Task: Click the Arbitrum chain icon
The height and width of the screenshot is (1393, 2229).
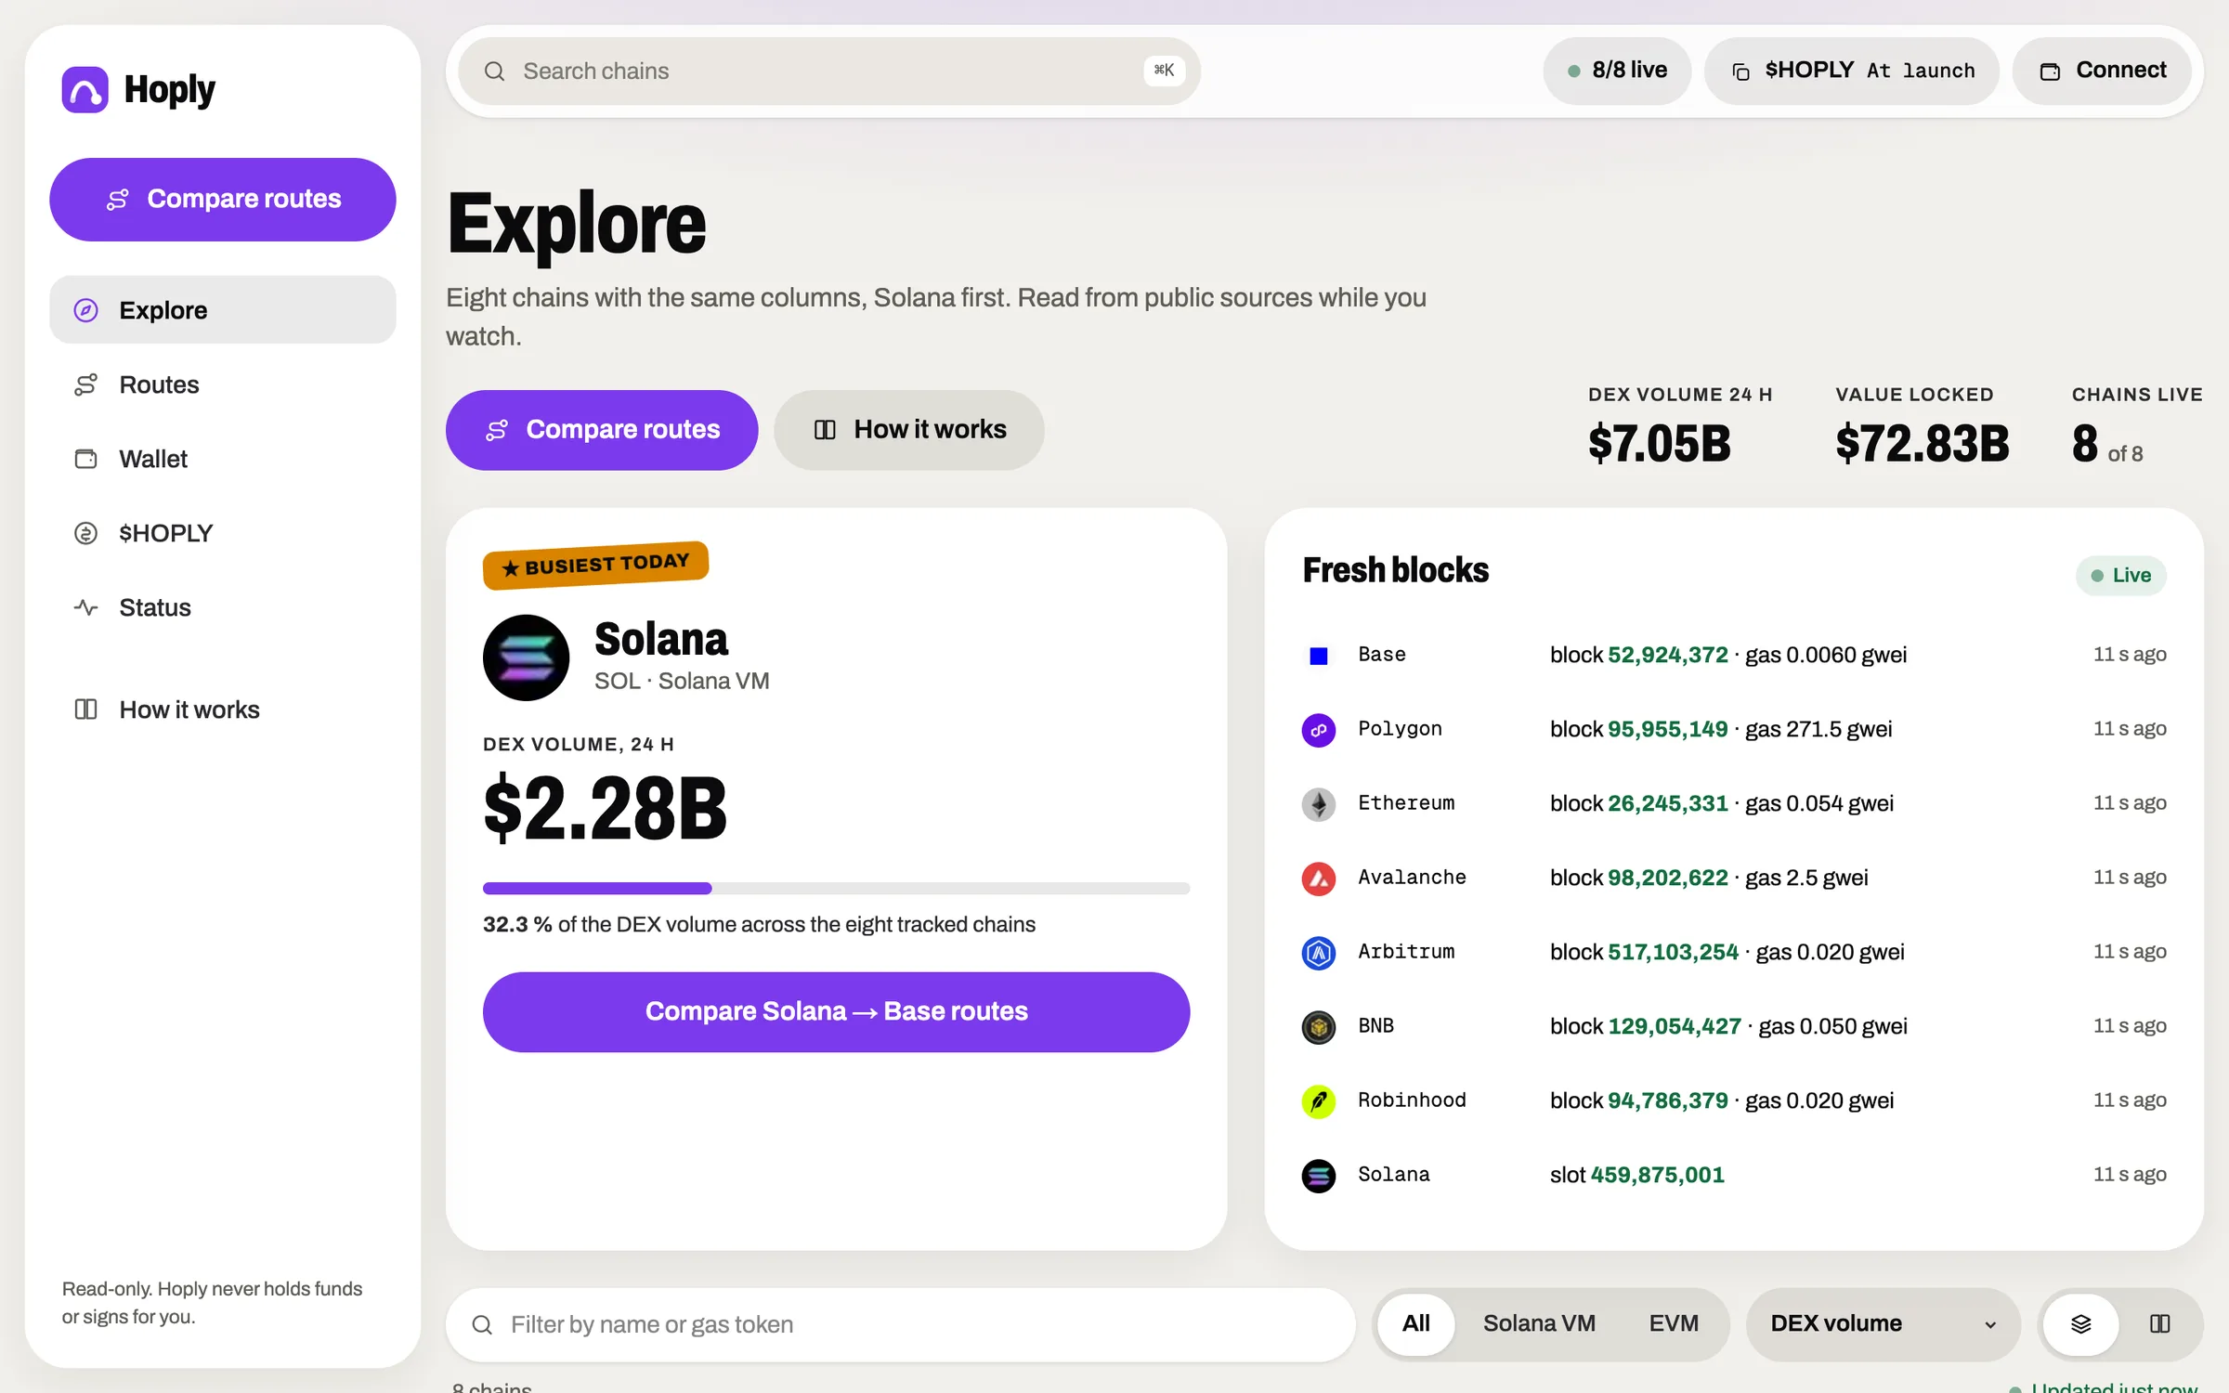Action: [x=1318, y=953]
